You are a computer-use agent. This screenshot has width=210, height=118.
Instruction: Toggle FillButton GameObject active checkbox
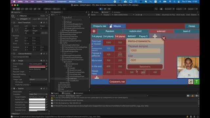pyautogui.click(x=17, y=16)
